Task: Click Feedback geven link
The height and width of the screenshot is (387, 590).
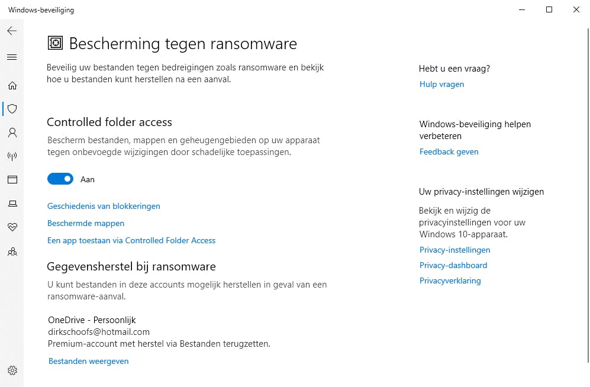Action: [x=449, y=151]
